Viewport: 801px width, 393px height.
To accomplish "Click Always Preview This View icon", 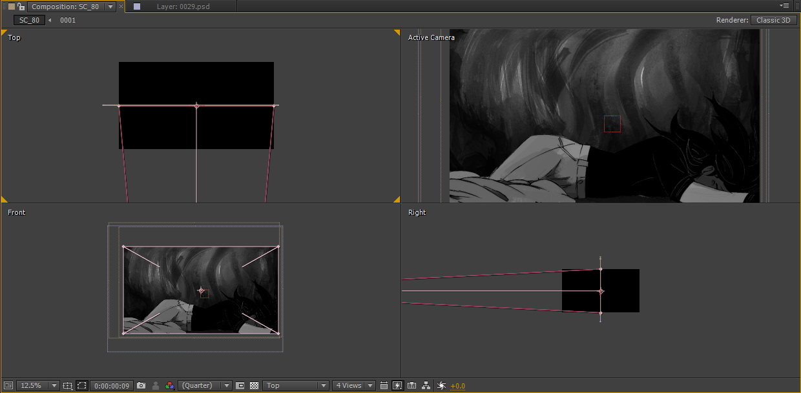I will [x=8, y=385].
